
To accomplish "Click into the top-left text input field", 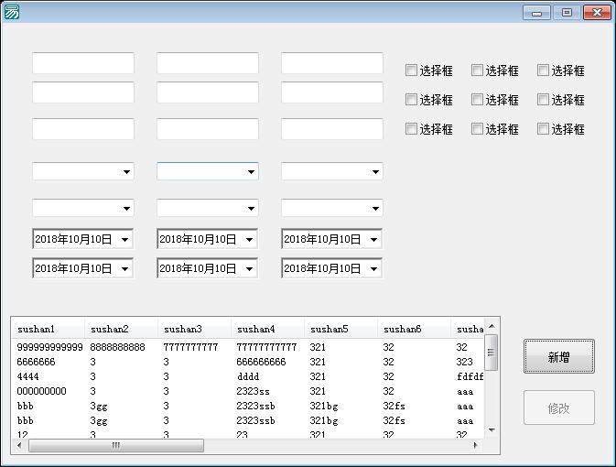I will [x=83, y=63].
